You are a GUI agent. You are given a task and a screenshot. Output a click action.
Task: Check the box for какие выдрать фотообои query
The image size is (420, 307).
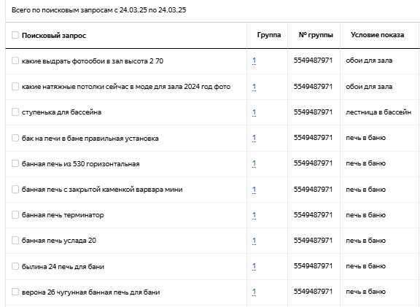[15, 61]
